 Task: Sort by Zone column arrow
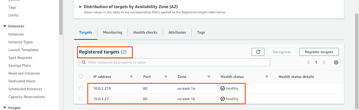click(x=209, y=77)
